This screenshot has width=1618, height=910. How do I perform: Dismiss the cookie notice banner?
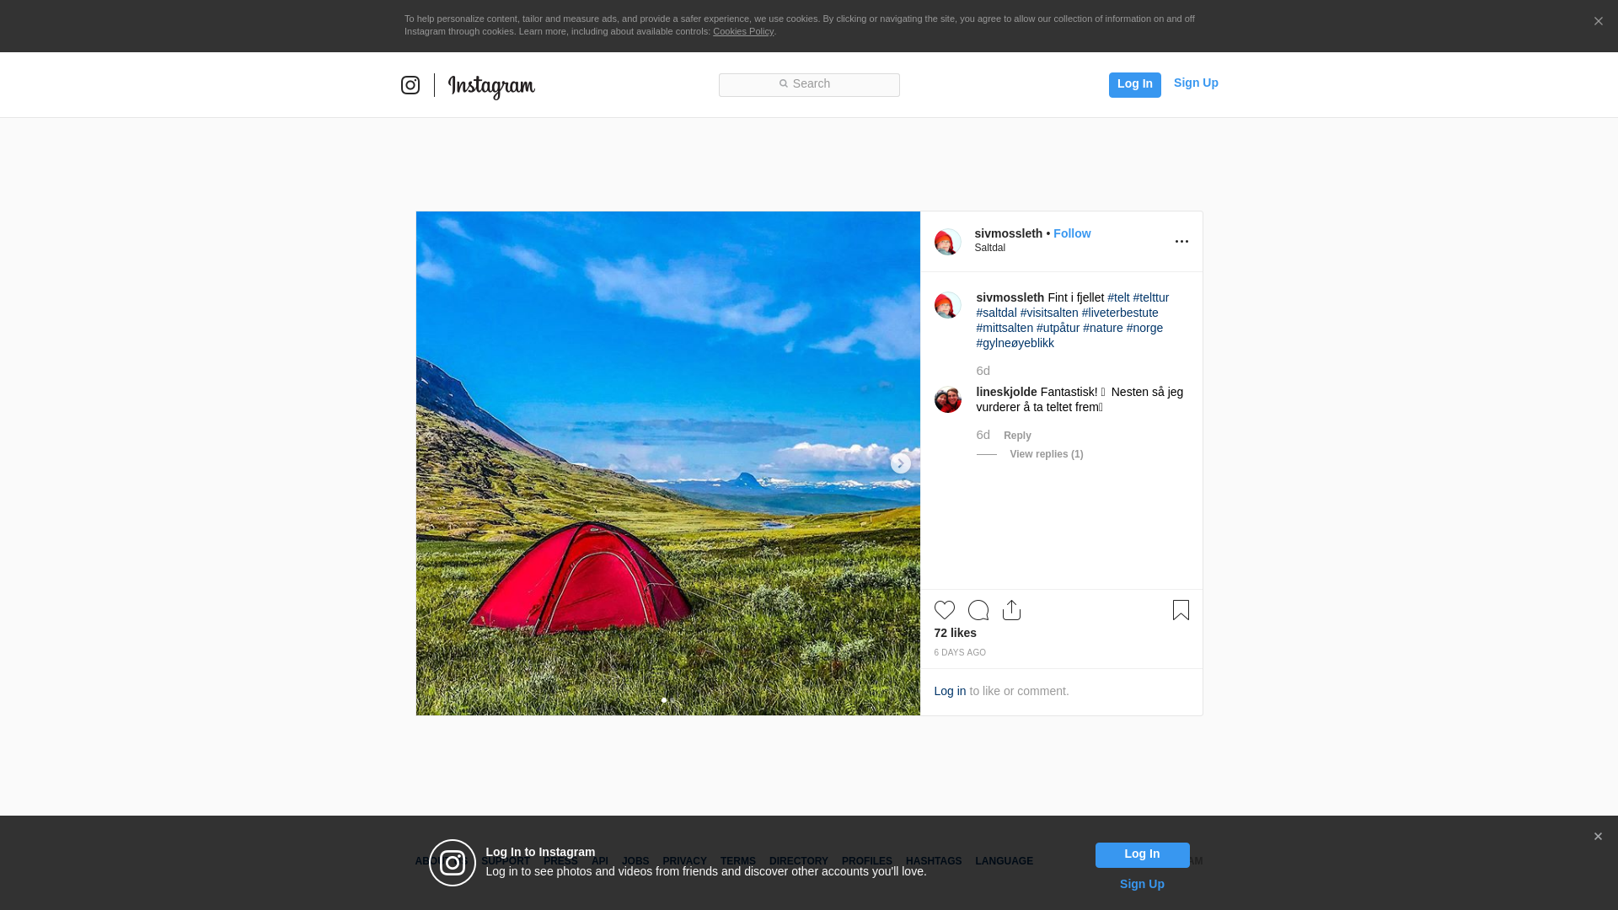click(x=1598, y=22)
